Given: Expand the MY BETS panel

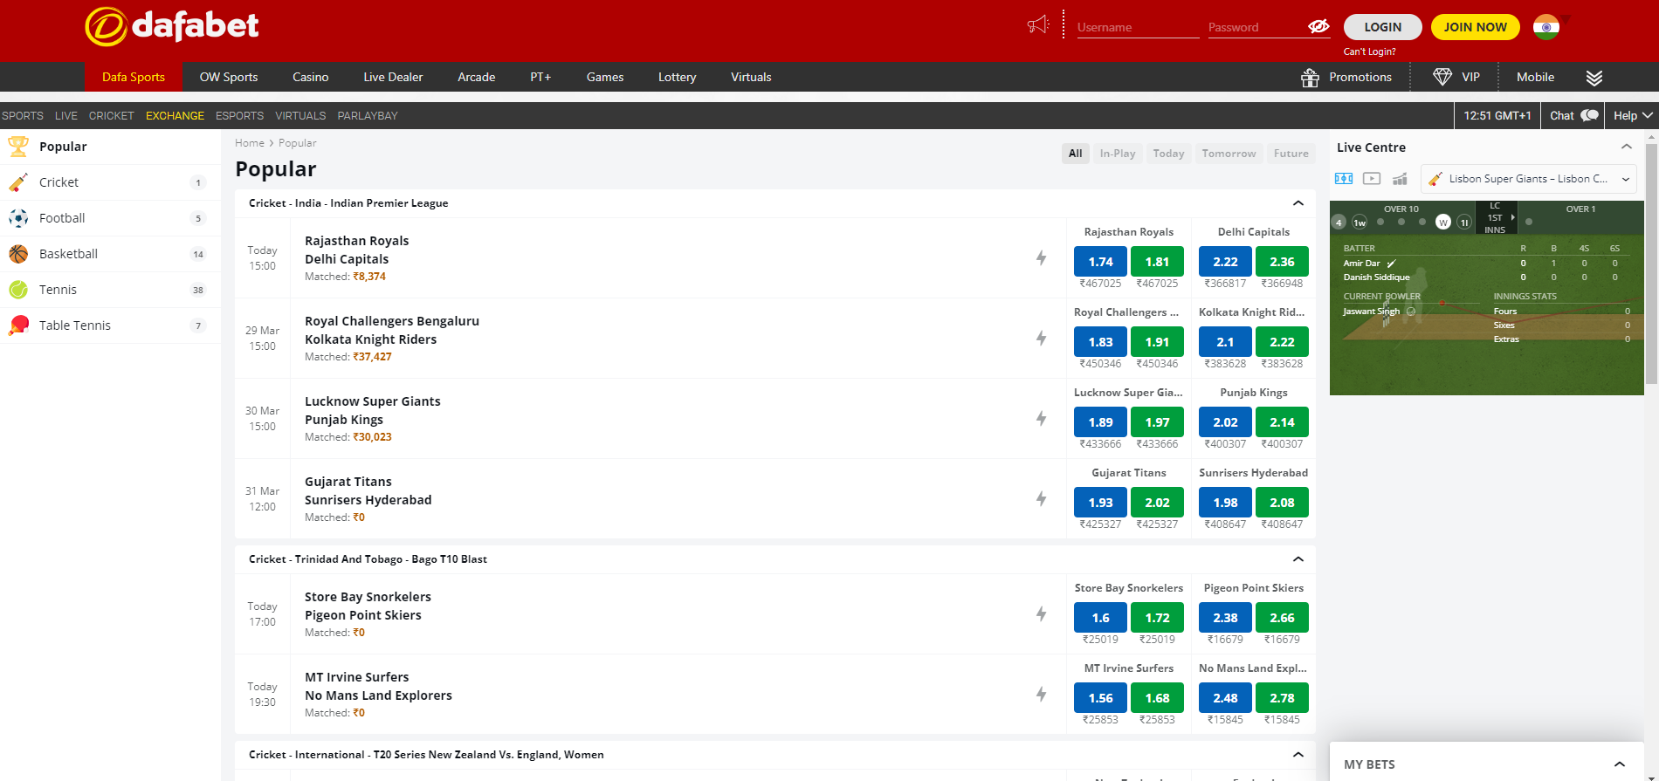Looking at the screenshot, I should (1620, 764).
